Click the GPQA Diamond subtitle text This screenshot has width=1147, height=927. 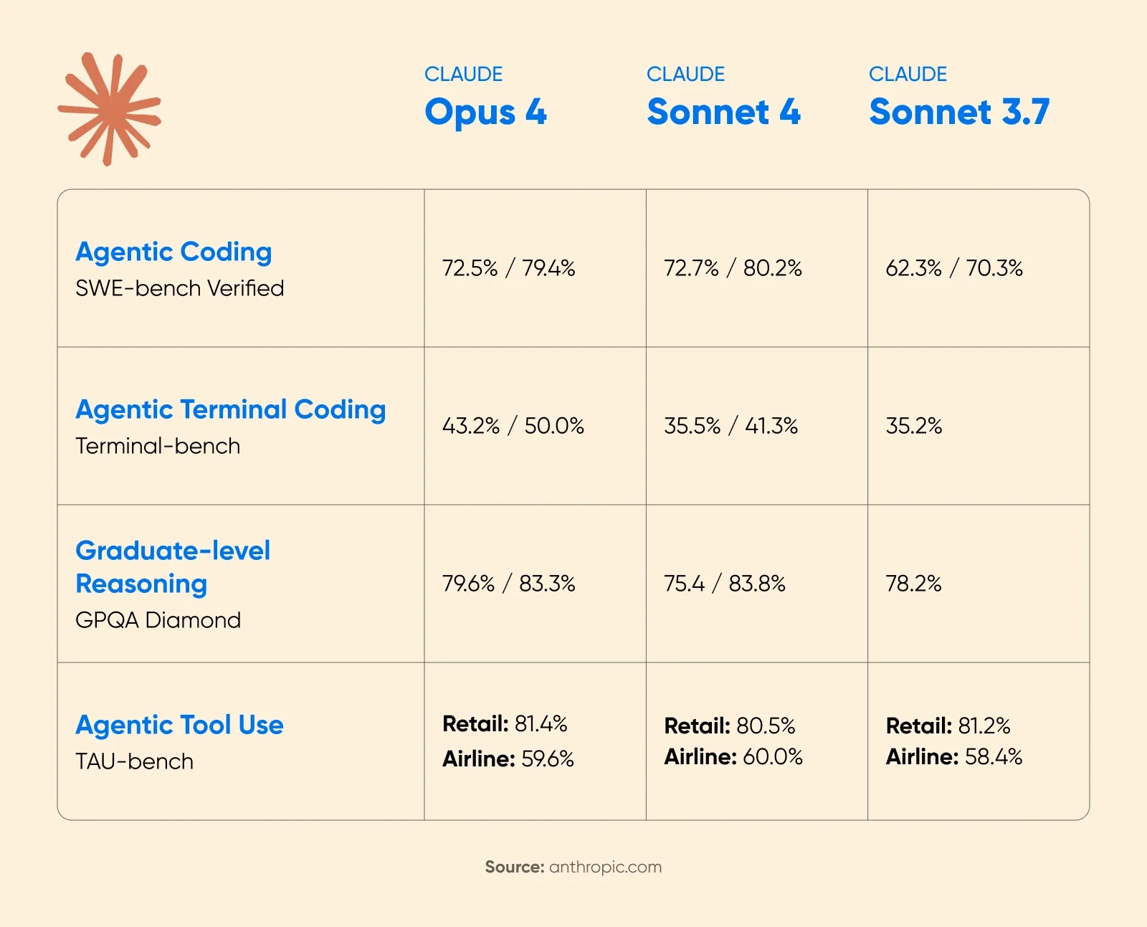pyautogui.click(x=158, y=620)
